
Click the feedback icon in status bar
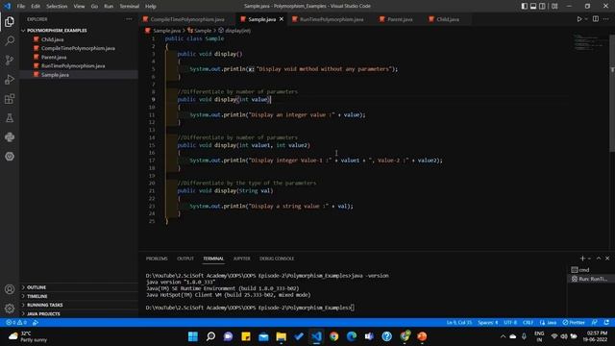[x=595, y=323]
